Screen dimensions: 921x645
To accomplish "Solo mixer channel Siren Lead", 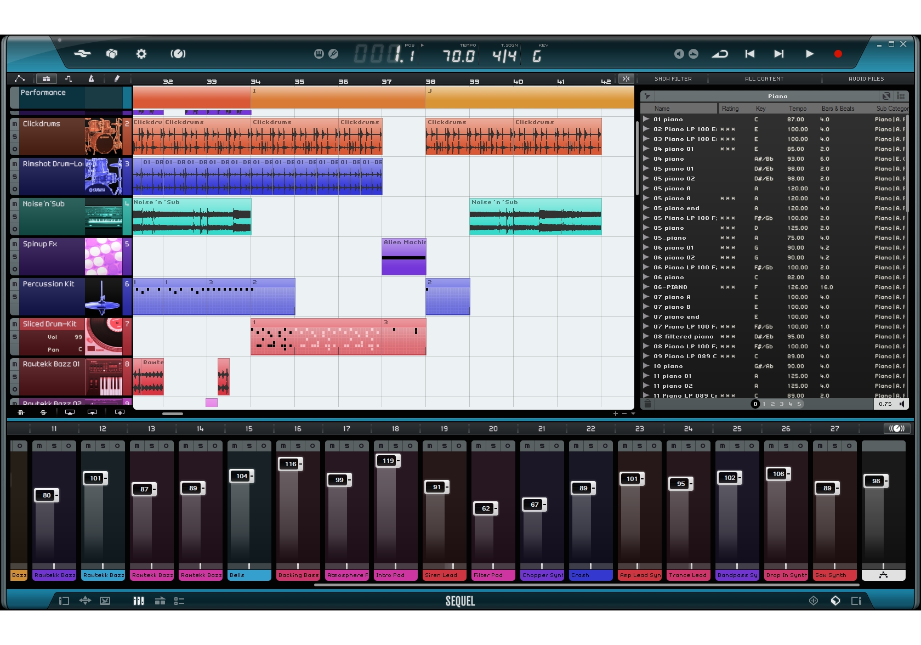I will [445, 446].
